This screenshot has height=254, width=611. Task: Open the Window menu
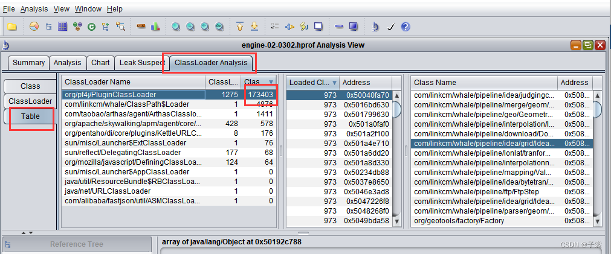(x=88, y=9)
